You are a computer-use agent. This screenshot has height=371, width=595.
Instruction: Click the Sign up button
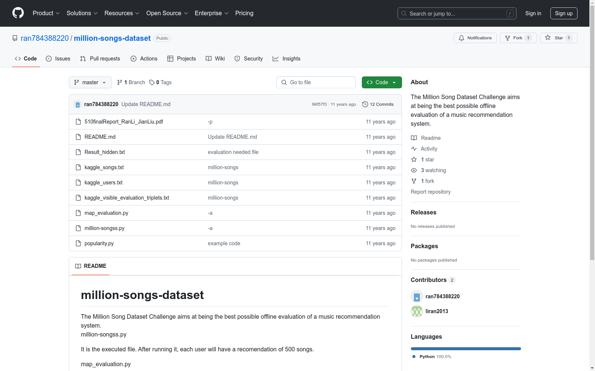click(564, 13)
